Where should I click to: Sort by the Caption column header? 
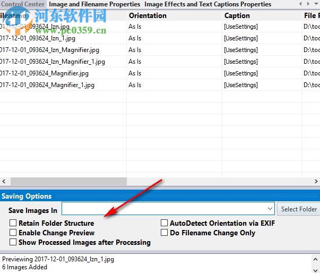(262, 15)
